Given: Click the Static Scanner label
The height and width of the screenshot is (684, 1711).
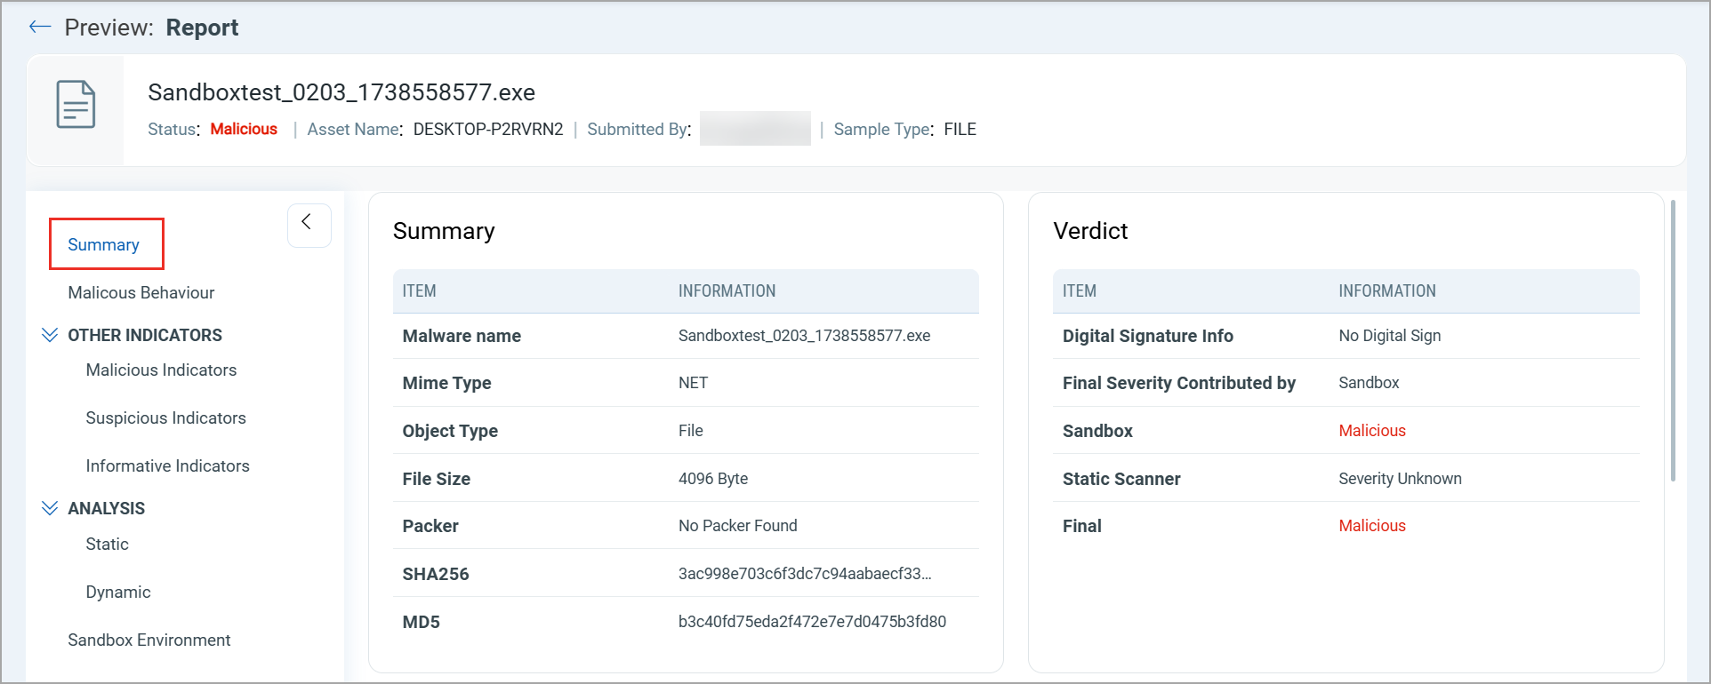Looking at the screenshot, I should [1121, 479].
